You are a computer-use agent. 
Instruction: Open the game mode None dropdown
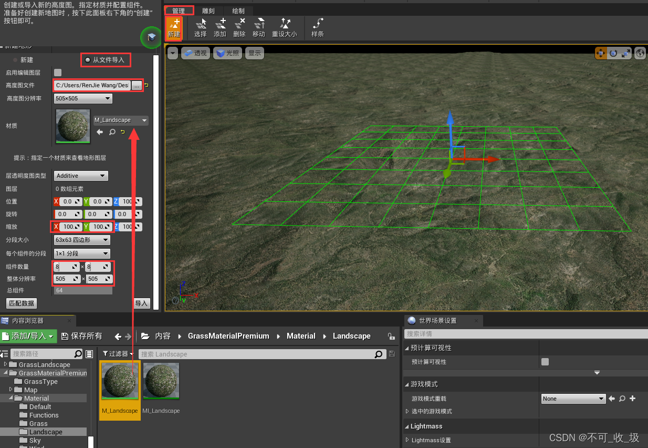(x=573, y=399)
